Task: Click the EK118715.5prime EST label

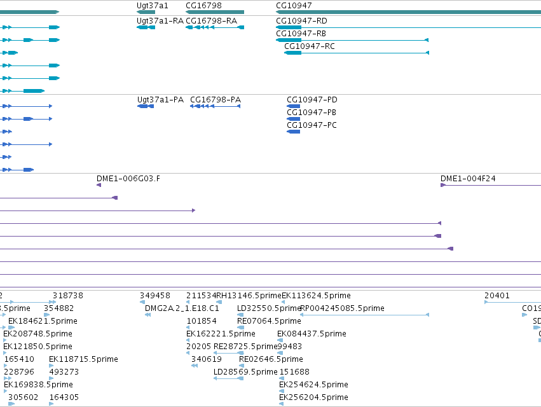Action: (x=83, y=359)
